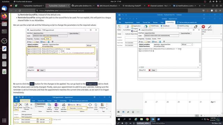Open CurrentItem in the OutlookSpy ribbon

click(126, 28)
